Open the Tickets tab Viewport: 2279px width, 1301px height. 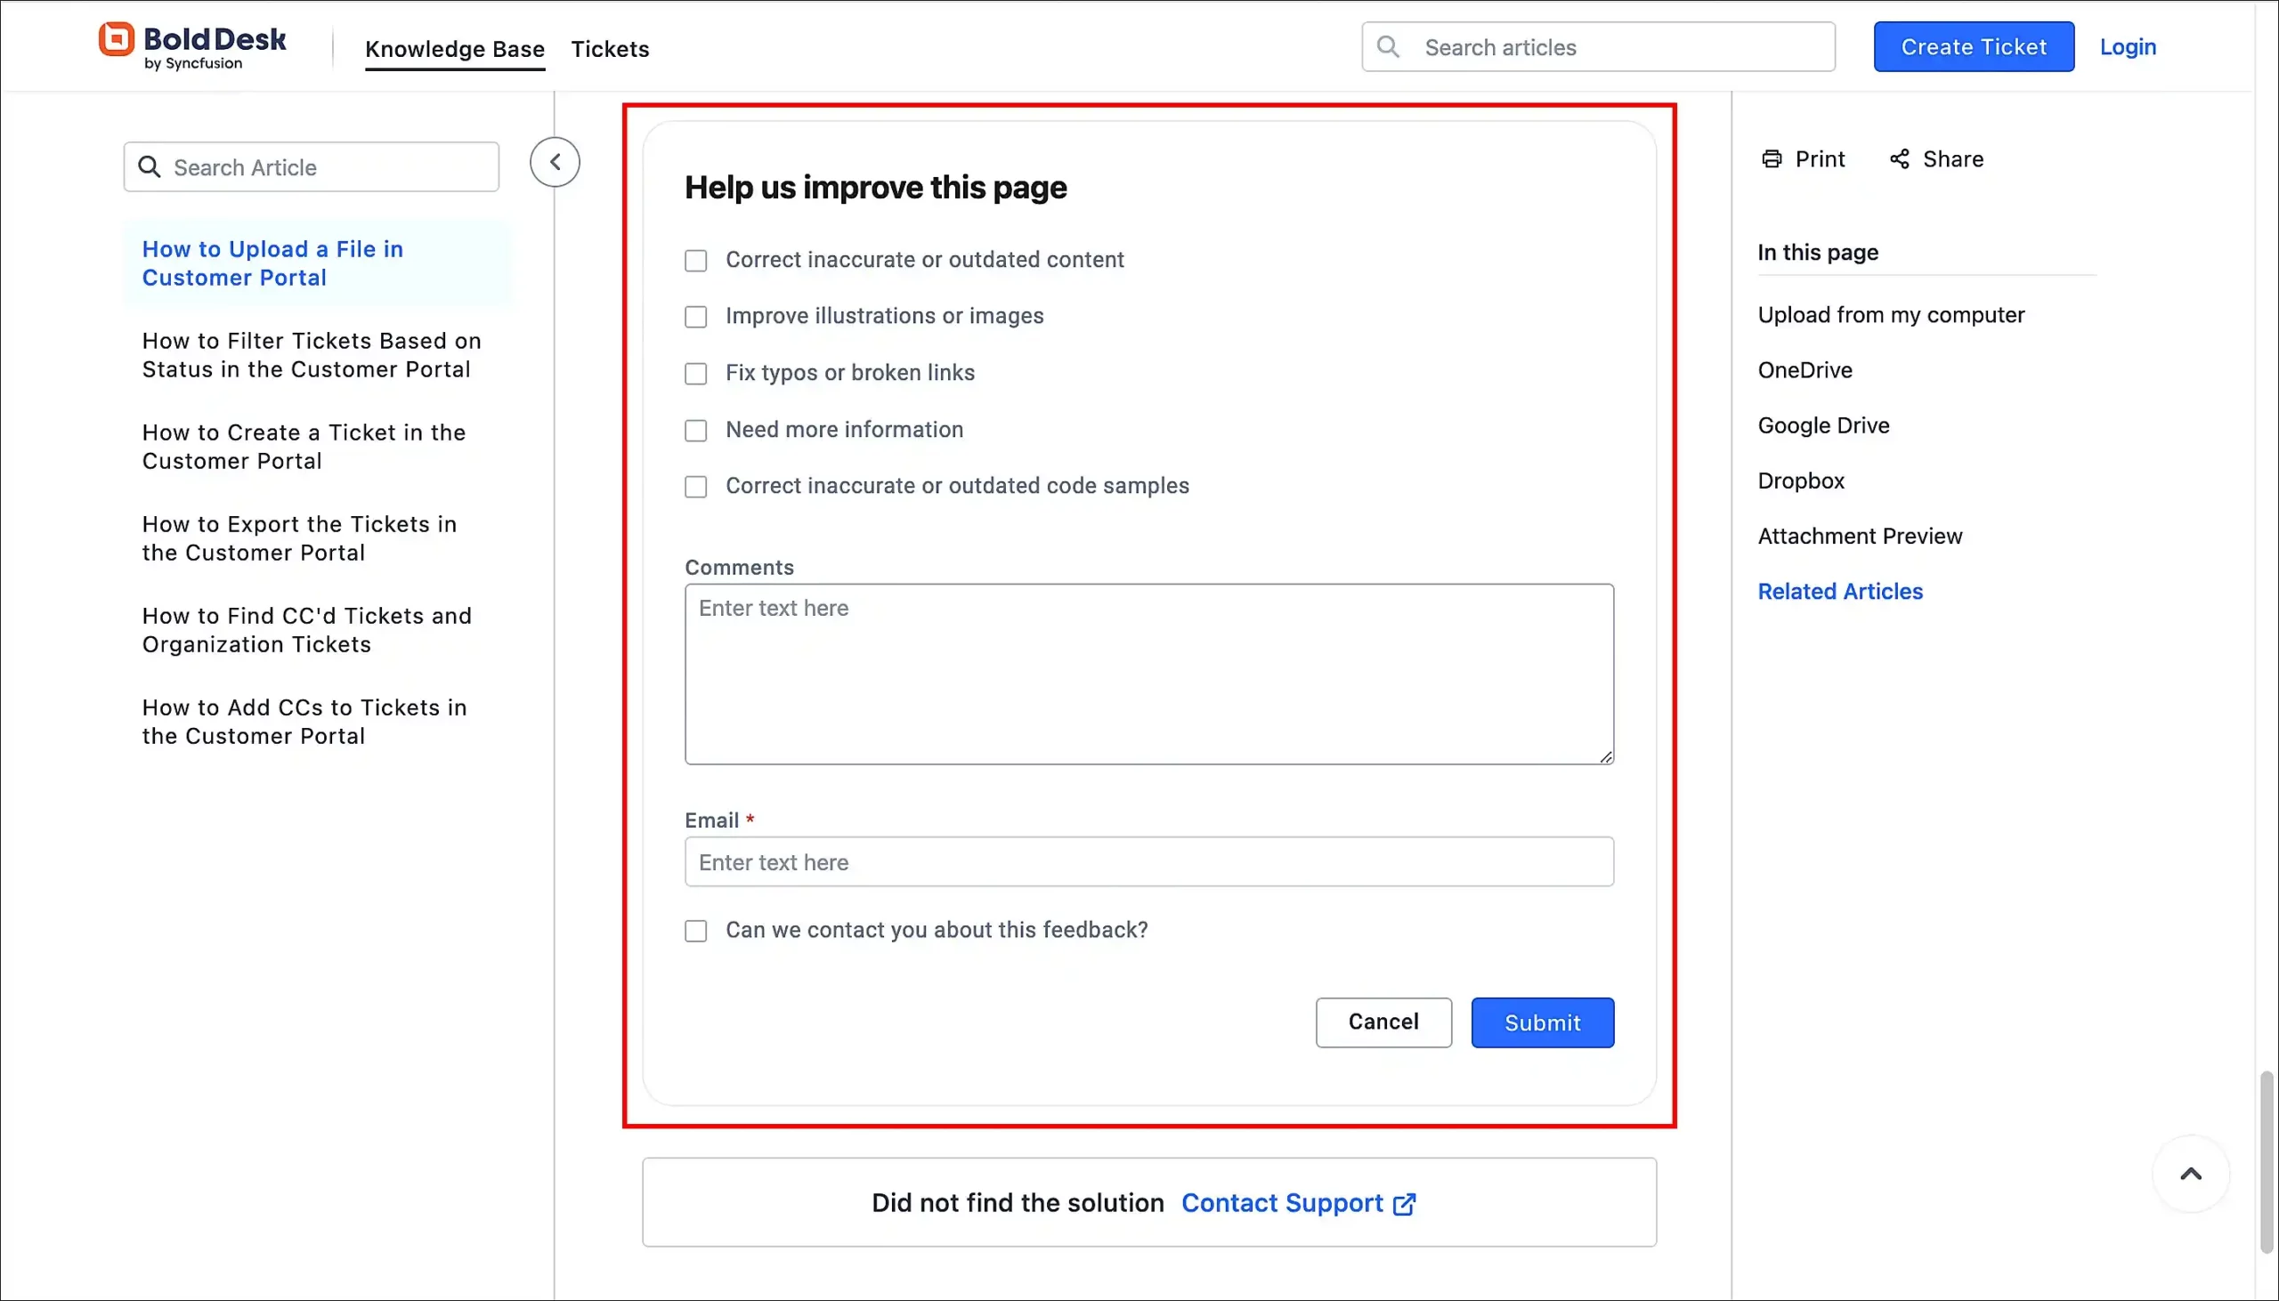611,49
